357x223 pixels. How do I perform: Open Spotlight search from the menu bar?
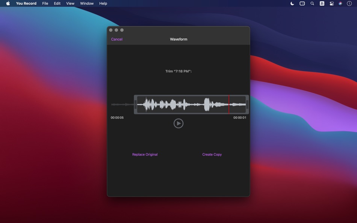(x=312, y=3)
